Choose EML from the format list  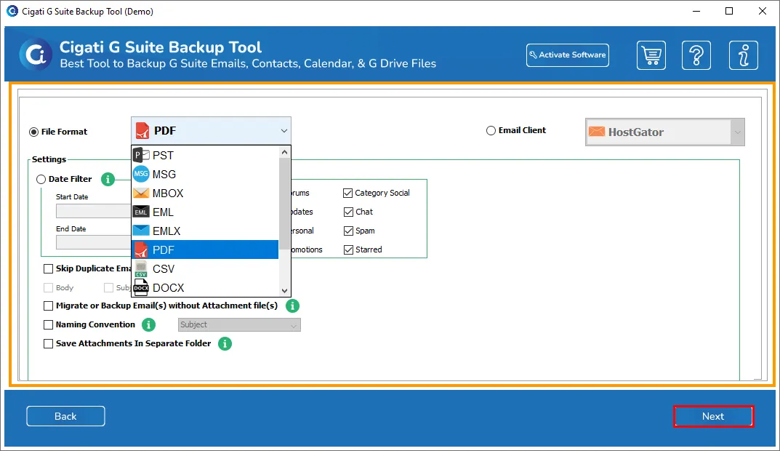(205, 212)
